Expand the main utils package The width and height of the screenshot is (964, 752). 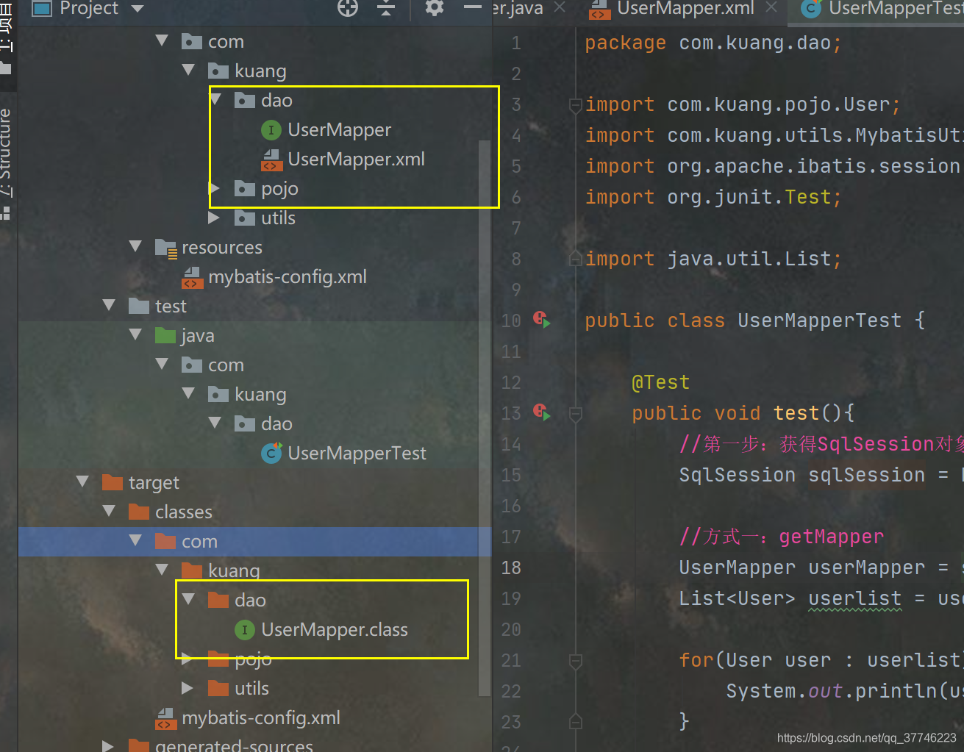214,218
